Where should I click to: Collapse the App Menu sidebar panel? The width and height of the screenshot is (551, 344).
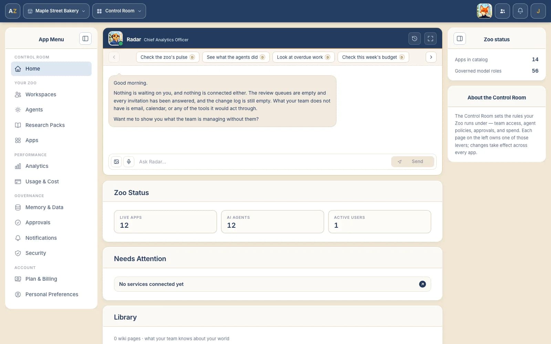[x=85, y=39]
